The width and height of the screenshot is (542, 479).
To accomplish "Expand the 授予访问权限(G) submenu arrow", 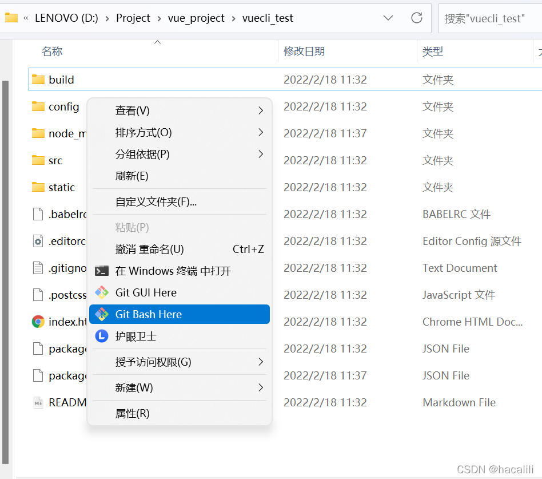I will pyautogui.click(x=261, y=362).
